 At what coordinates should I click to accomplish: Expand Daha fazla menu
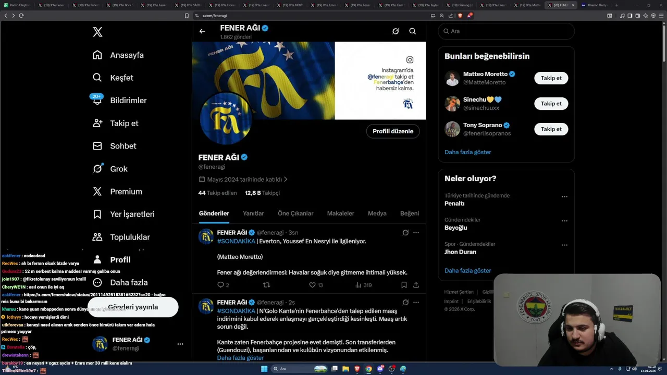pyautogui.click(x=120, y=282)
